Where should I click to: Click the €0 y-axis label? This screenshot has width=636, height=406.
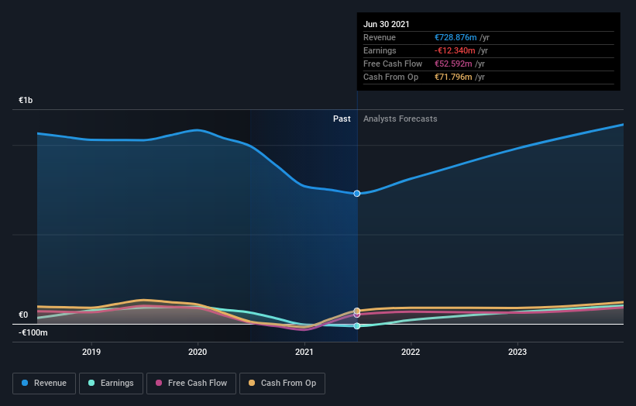click(23, 315)
